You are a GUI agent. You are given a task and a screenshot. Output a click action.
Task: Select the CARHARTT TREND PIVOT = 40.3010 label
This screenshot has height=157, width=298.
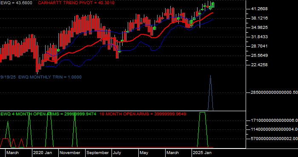click(76, 3)
